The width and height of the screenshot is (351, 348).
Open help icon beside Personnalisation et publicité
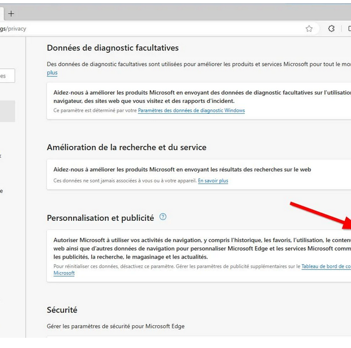tap(162, 217)
